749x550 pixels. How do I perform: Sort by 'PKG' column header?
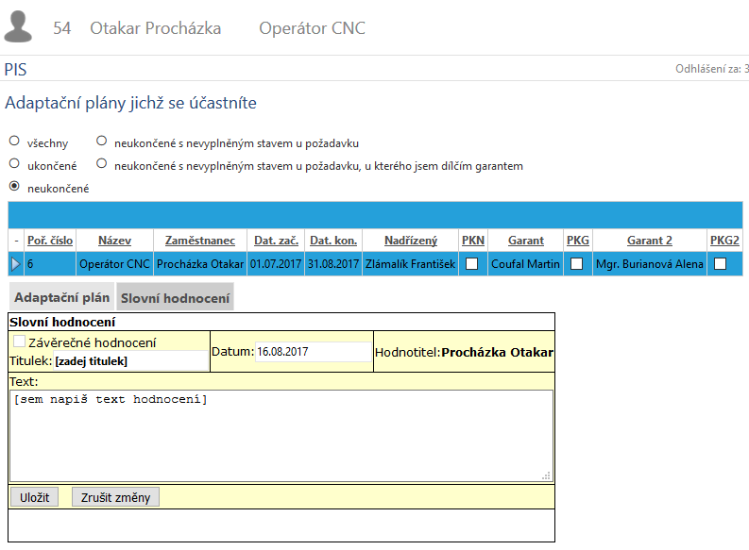[578, 241]
